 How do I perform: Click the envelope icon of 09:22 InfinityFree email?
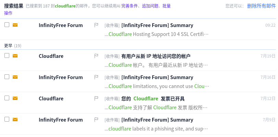tap(15, 25)
